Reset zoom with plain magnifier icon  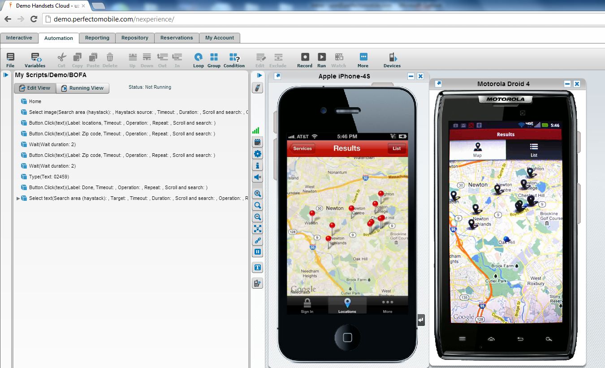click(x=258, y=205)
